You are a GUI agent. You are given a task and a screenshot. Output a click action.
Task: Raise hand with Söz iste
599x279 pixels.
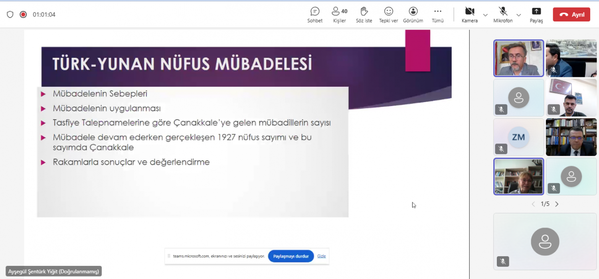click(x=364, y=15)
